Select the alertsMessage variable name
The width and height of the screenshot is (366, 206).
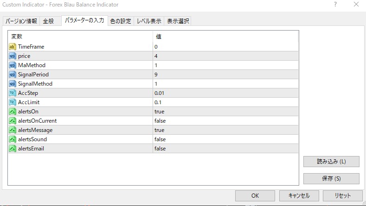pyautogui.click(x=35, y=130)
